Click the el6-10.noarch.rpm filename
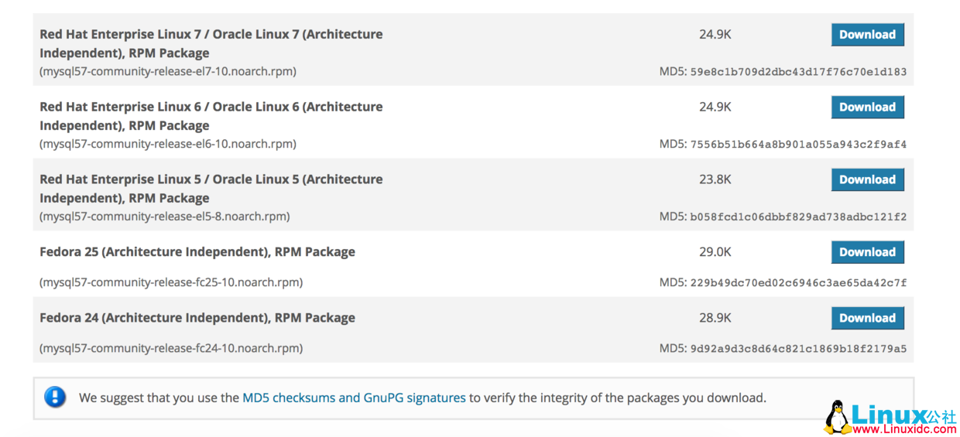Image resolution: width=960 pixels, height=437 pixels. tap(167, 144)
